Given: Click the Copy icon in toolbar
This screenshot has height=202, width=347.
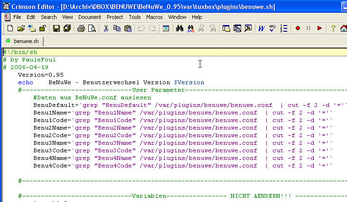Looking at the screenshot, I should 117,29.
